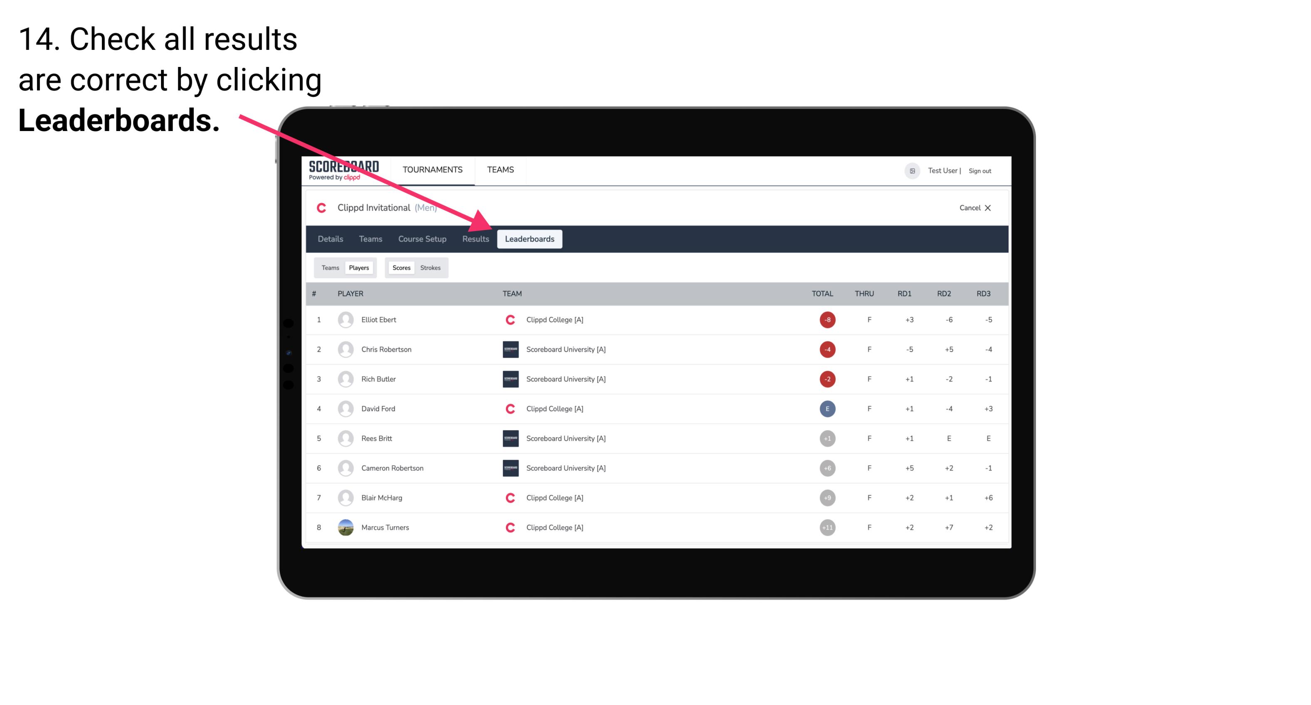This screenshot has width=1311, height=705.
Task: Click Marcus Turners profile picture icon
Action: (344, 527)
